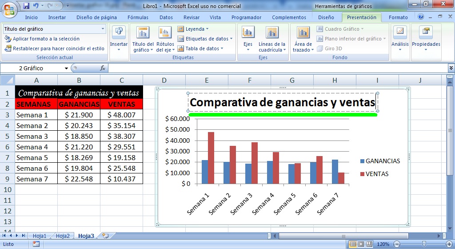Open the Título del gráfico menu
This screenshot has height=249, width=455.
[143, 39]
